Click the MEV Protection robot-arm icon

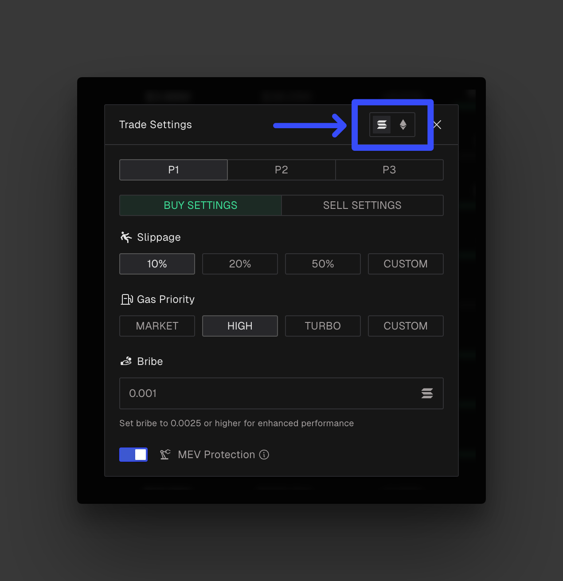tap(165, 455)
